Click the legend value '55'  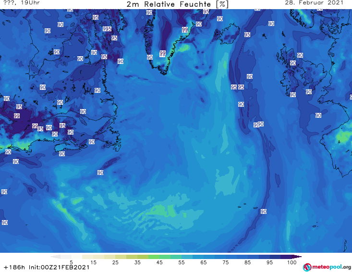[x=181, y=262]
